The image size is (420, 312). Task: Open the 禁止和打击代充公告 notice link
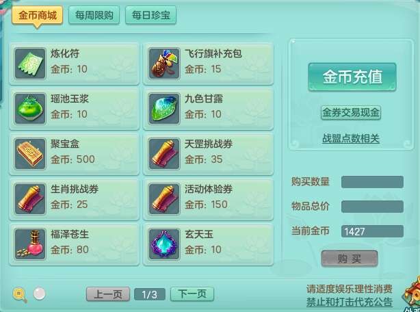[350, 302]
